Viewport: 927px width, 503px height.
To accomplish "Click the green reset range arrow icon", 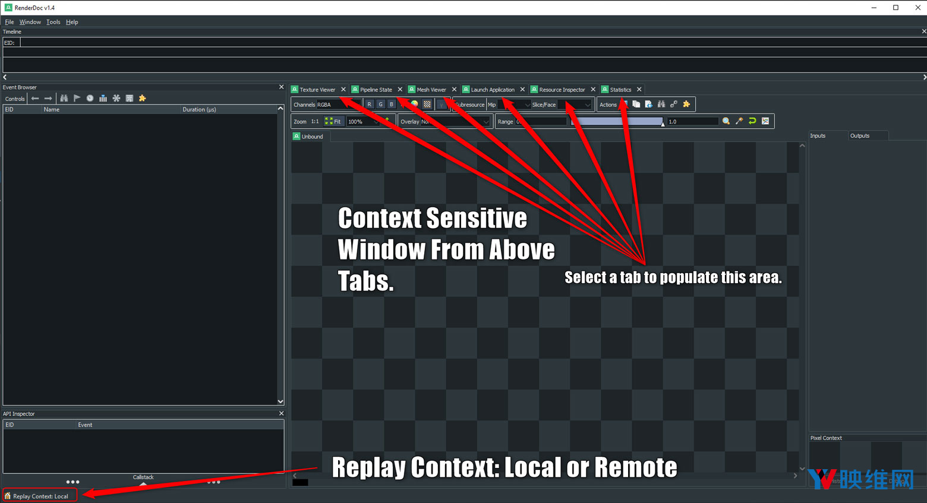I will point(752,121).
